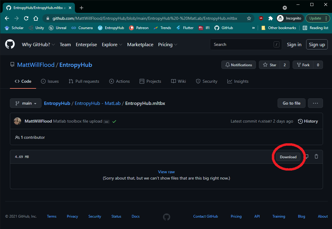Star the EntropyHub repository
This screenshot has height=229, width=332.
269,65
